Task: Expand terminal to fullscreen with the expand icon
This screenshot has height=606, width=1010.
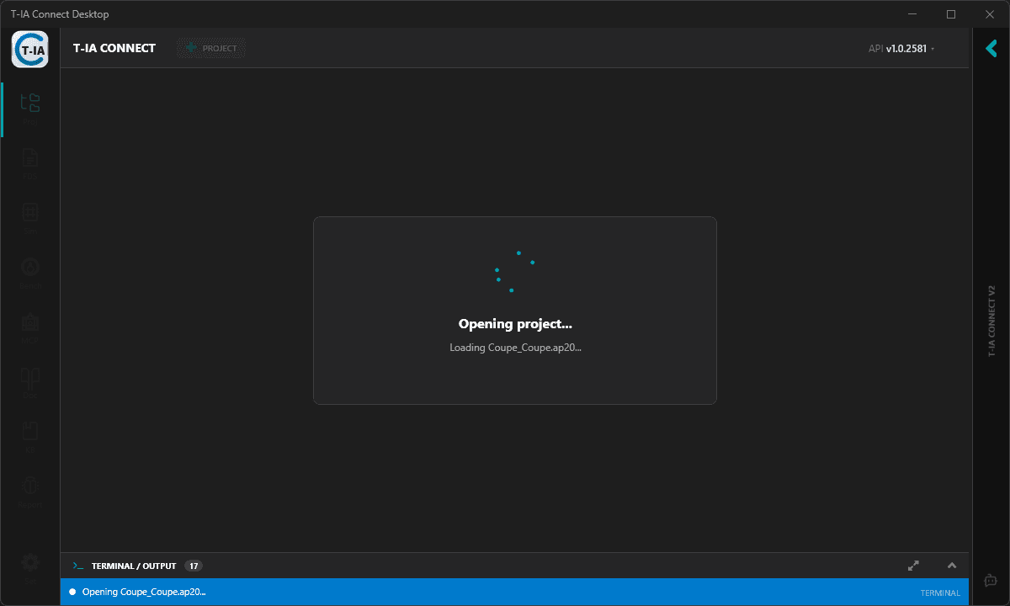Action: click(x=913, y=566)
